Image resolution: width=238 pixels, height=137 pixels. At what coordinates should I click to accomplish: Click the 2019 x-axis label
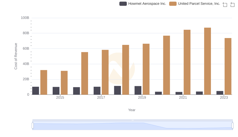click(142, 97)
